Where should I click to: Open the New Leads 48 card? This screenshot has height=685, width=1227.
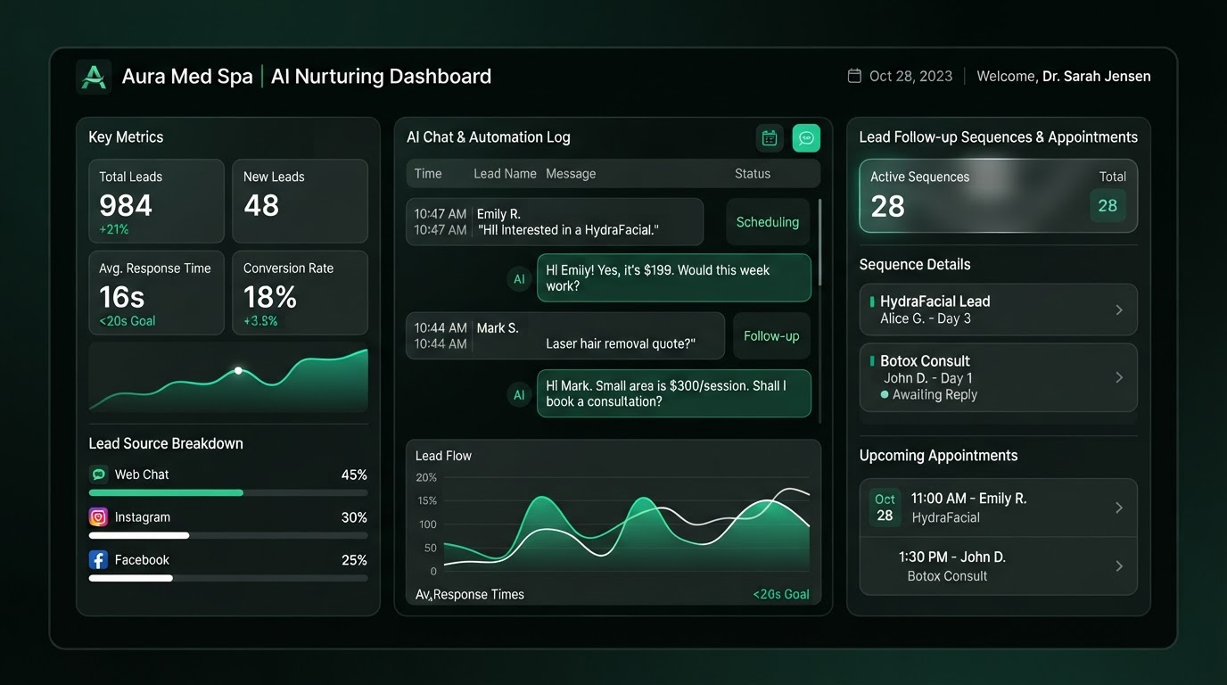pos(300,201)
